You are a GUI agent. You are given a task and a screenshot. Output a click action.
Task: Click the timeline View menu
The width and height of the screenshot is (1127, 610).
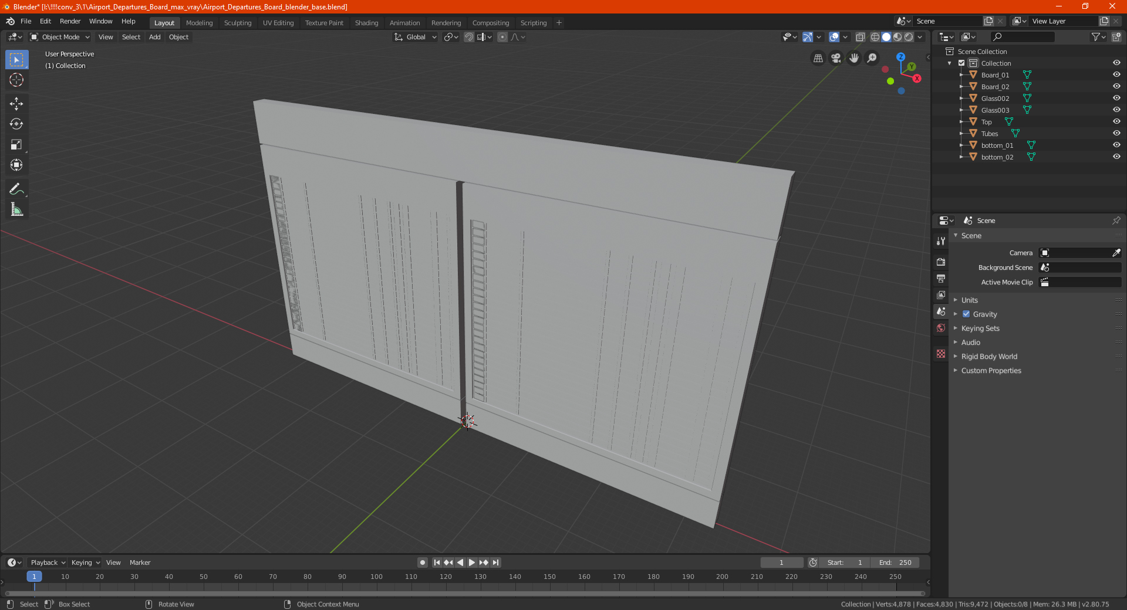(x=113, y=562)
